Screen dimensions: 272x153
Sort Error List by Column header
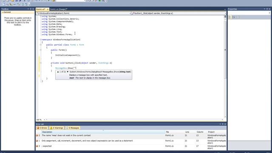201,132
